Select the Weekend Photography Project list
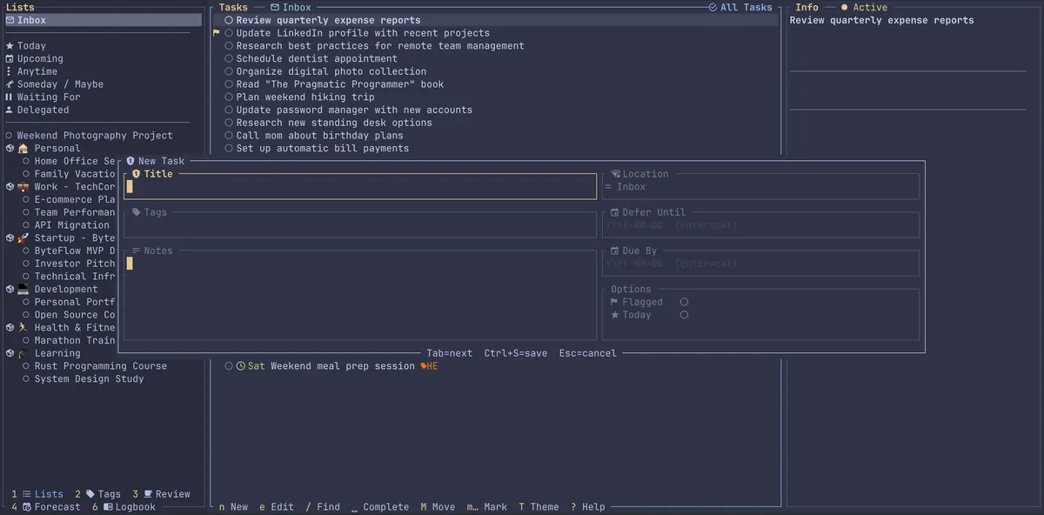The image size is (1044, 515). 95,136
